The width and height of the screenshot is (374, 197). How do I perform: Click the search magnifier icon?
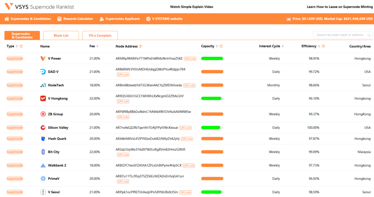369,35
